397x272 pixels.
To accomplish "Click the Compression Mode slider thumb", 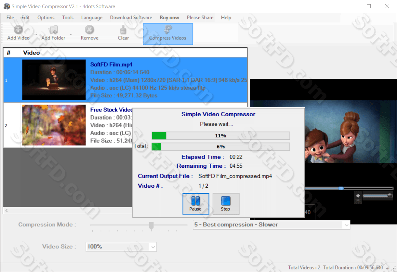I will [151, 225].
